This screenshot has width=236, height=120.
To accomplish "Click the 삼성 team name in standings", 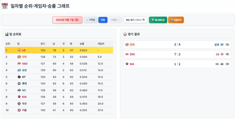I will click(24, 70).
